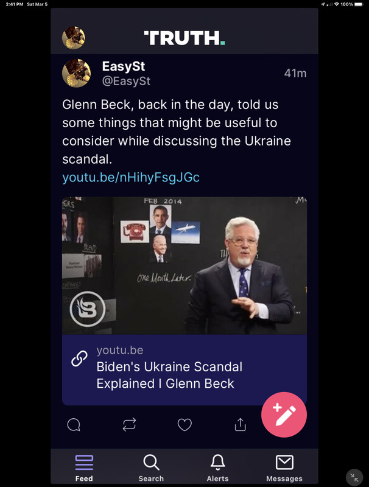Open the @EasySt handle

pos(126,81)
